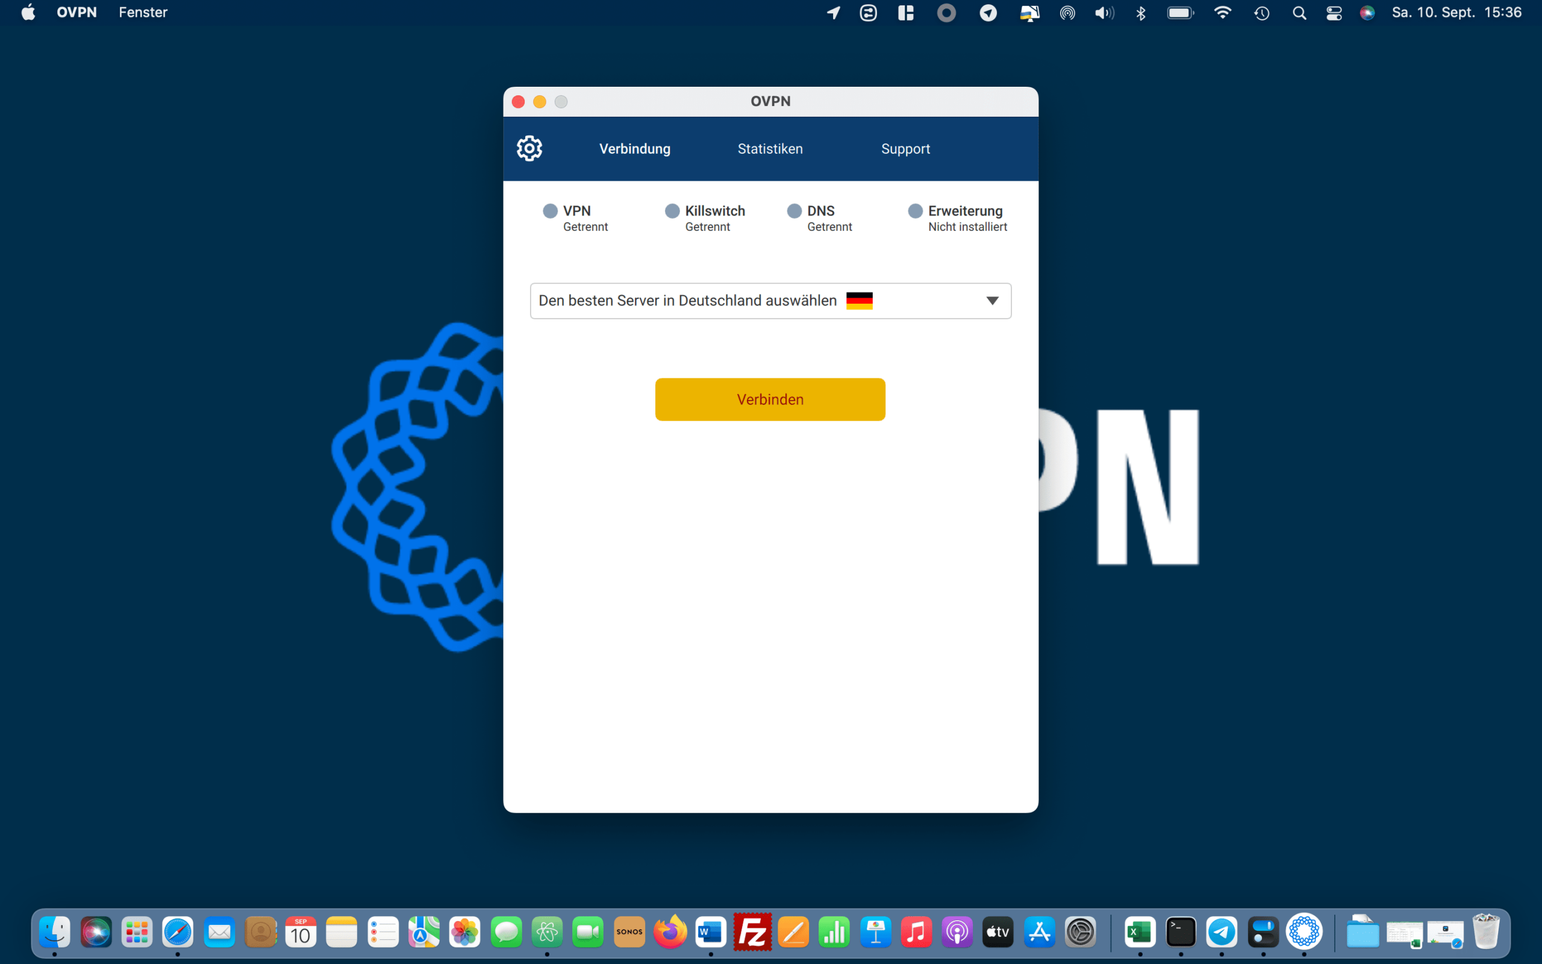Image resolution: width=1542 pixels, height=964 pixels.
Task: Open Finder from the dock
Action: coord(55,932)
